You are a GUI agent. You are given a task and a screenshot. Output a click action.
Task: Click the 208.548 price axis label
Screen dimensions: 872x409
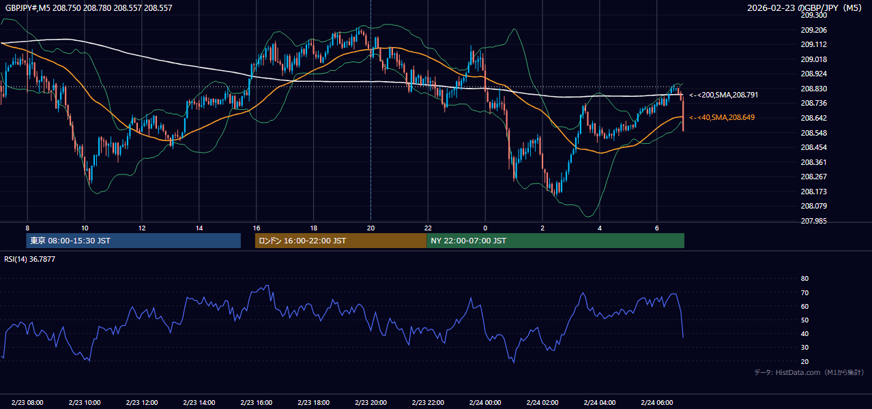click(x=814, y=132)
